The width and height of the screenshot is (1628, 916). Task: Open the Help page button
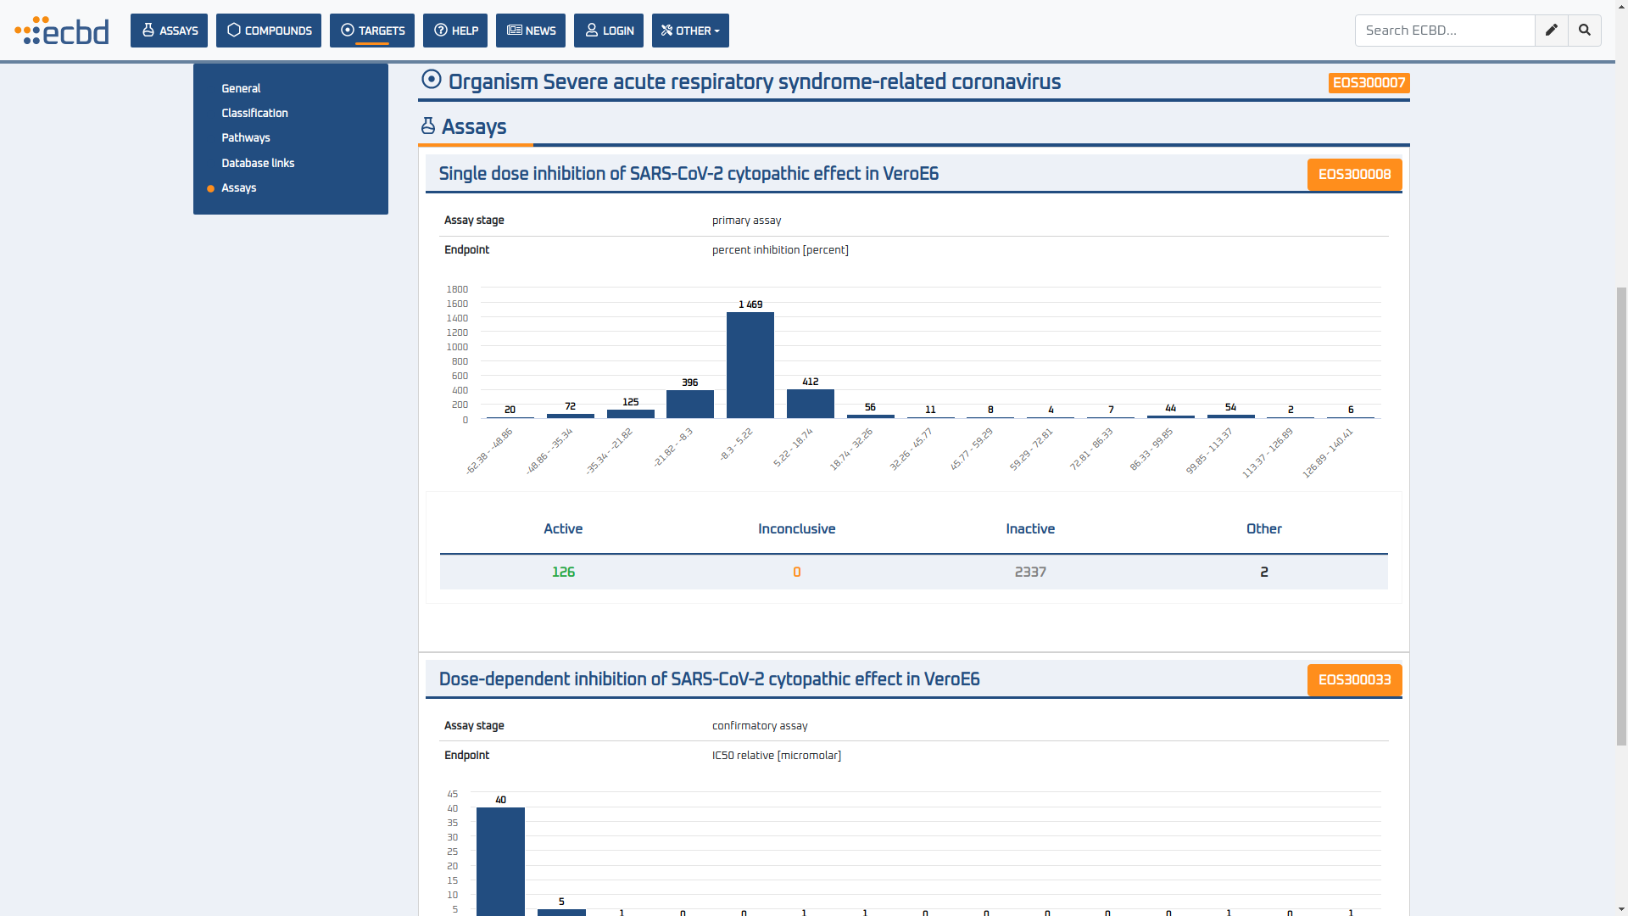pyautogui.click(x=454, y=31)
